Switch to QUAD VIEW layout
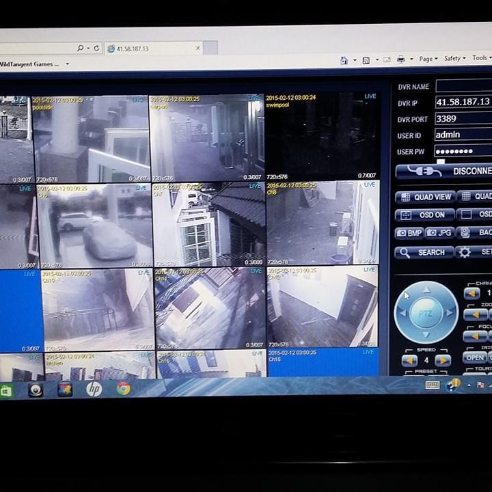The image size is (492, 492). click(x=424, y=197)
